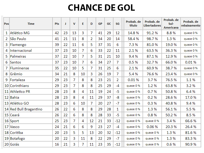204x153 pixels.
Task: Click the 'Probab. de Libertadores' header
Action: tap(152, 23)
